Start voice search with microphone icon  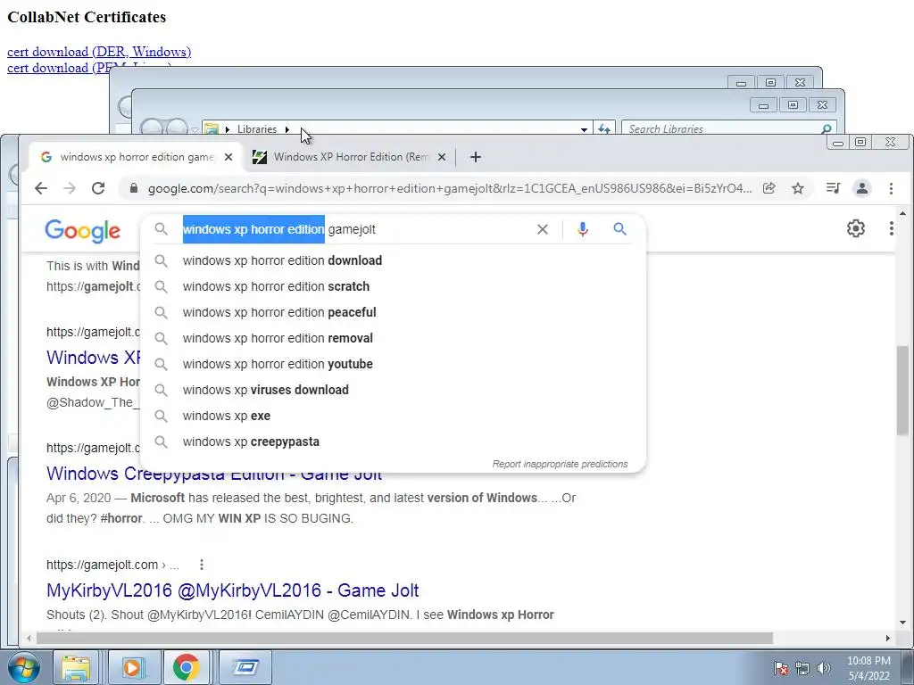[x=582, y=229]
